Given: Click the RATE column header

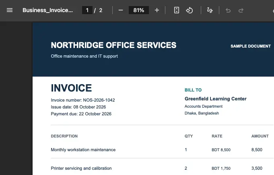Looking at the screenshot, I should tap(217, 136).
